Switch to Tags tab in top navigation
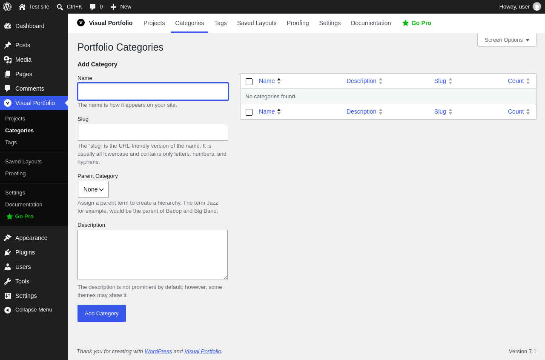 coord(221,23)
